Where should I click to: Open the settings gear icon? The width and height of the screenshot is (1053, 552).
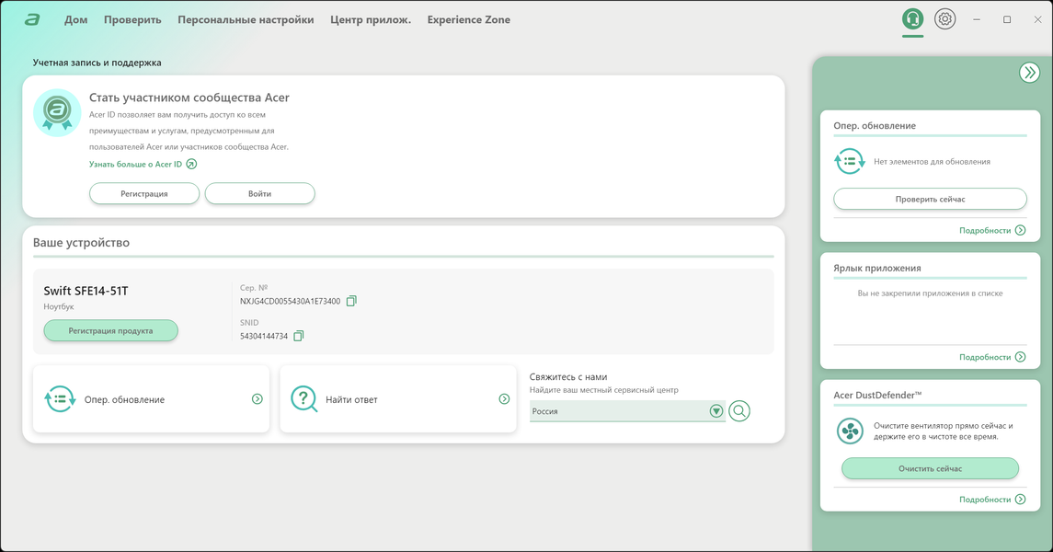point(944,18)
